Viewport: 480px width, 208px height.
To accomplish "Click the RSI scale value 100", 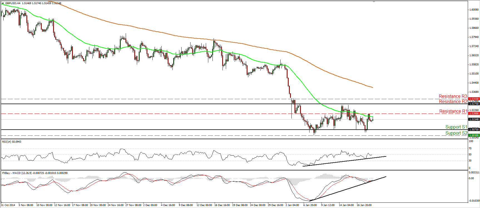I will pyautogui.click(x=471, y=141).
